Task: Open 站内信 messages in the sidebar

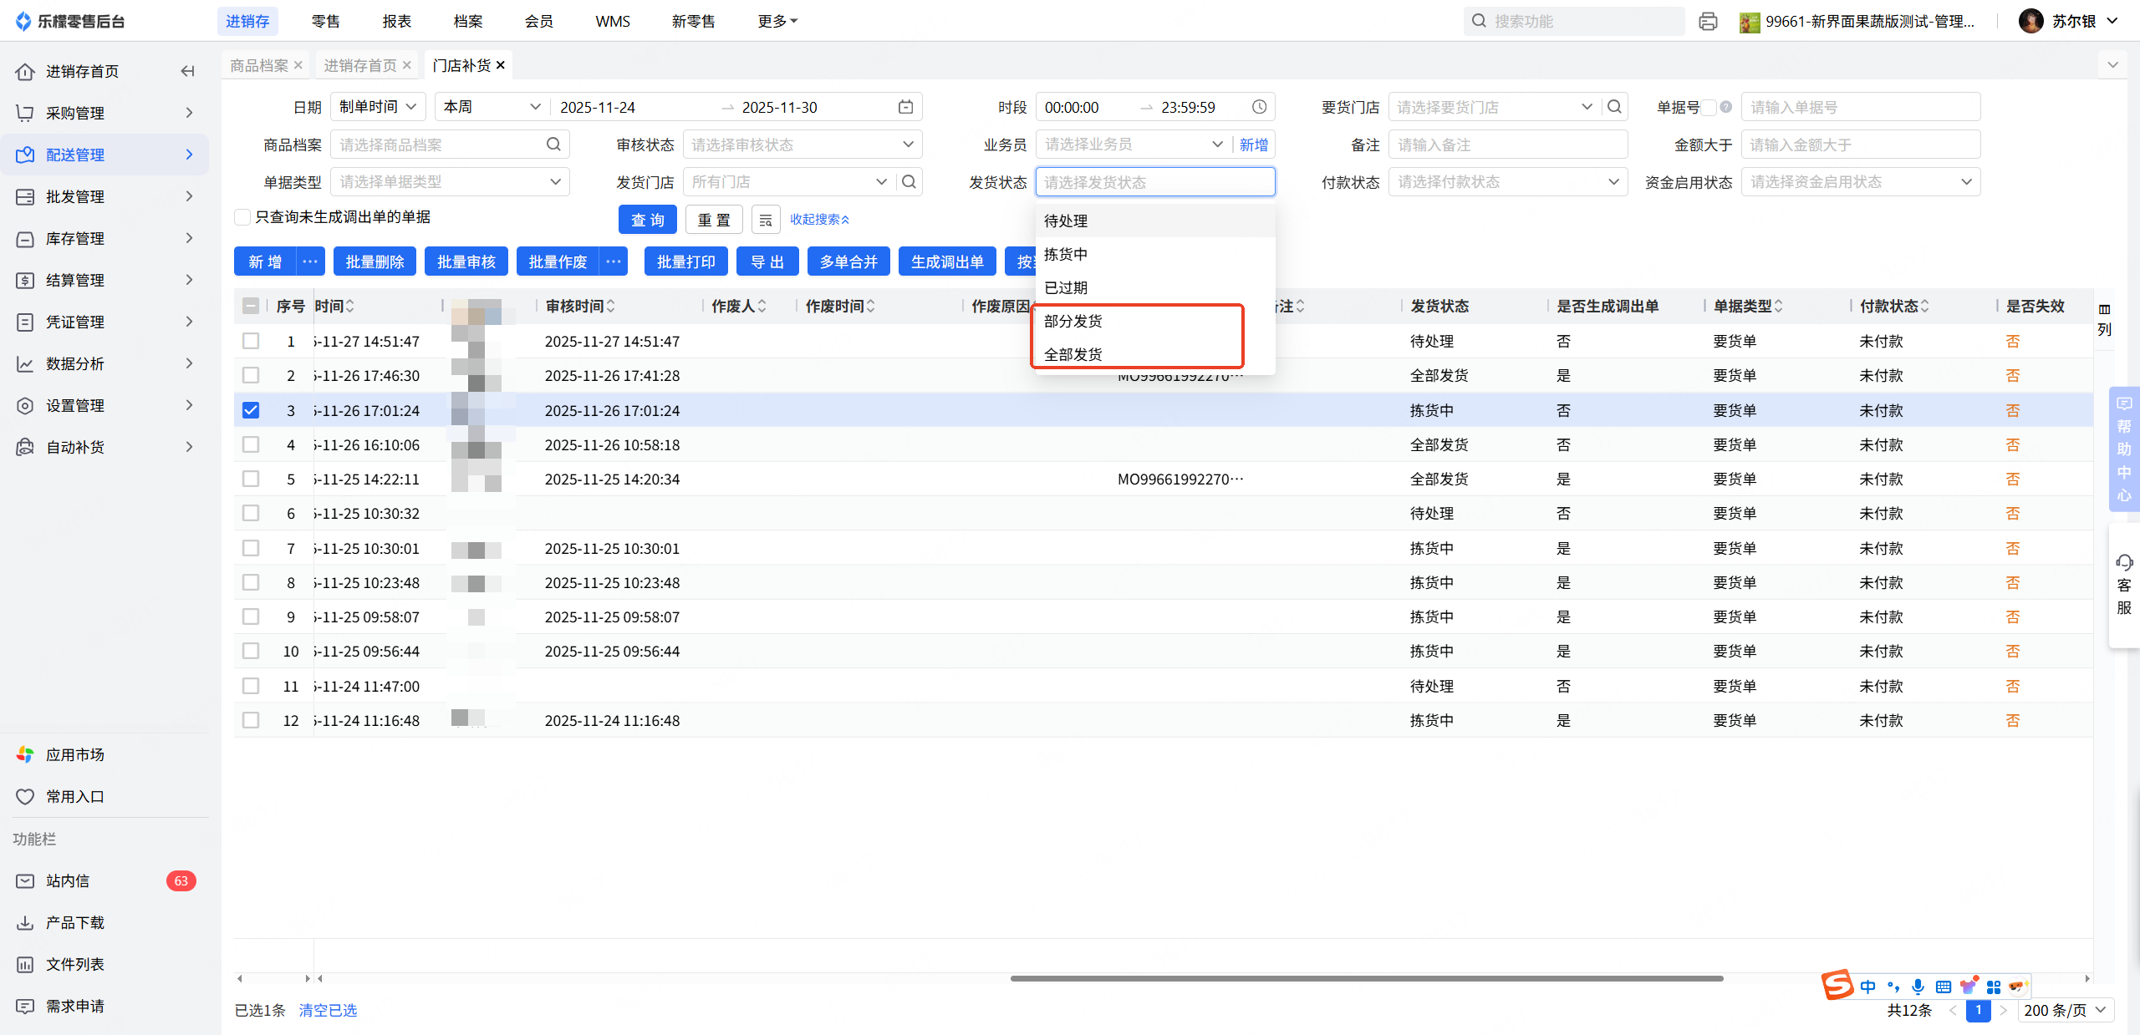Action: click(68, 880)
